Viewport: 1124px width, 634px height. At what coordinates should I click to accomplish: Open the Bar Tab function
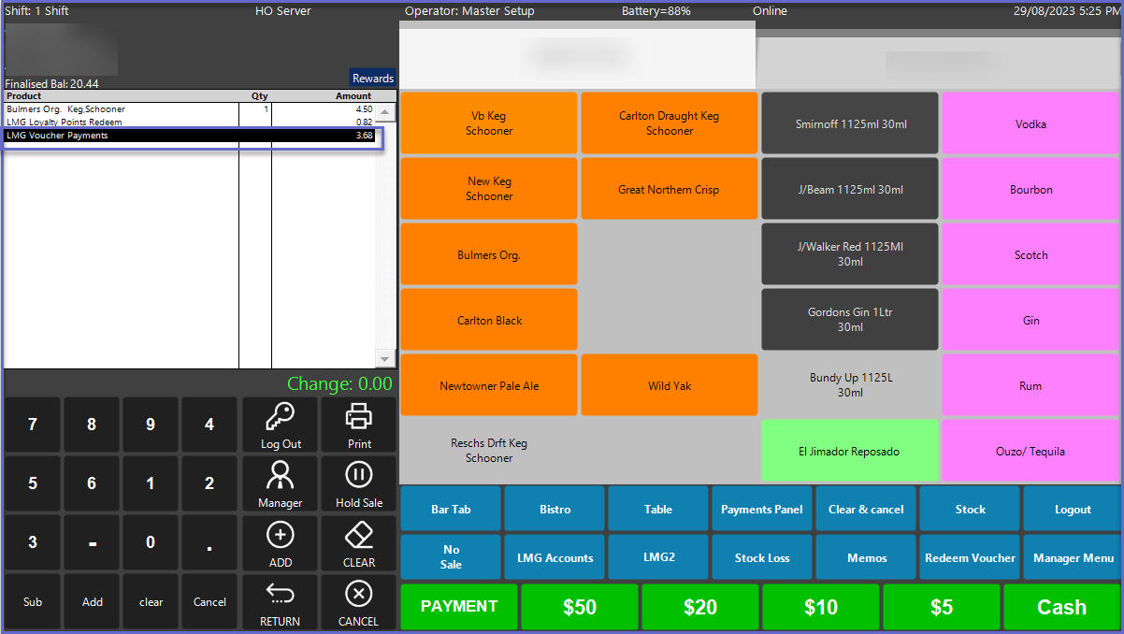pyautogui.click(x=451, y=509)
